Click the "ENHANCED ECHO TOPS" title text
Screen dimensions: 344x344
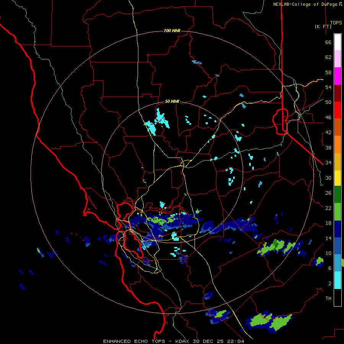click(x=134, y=341)
